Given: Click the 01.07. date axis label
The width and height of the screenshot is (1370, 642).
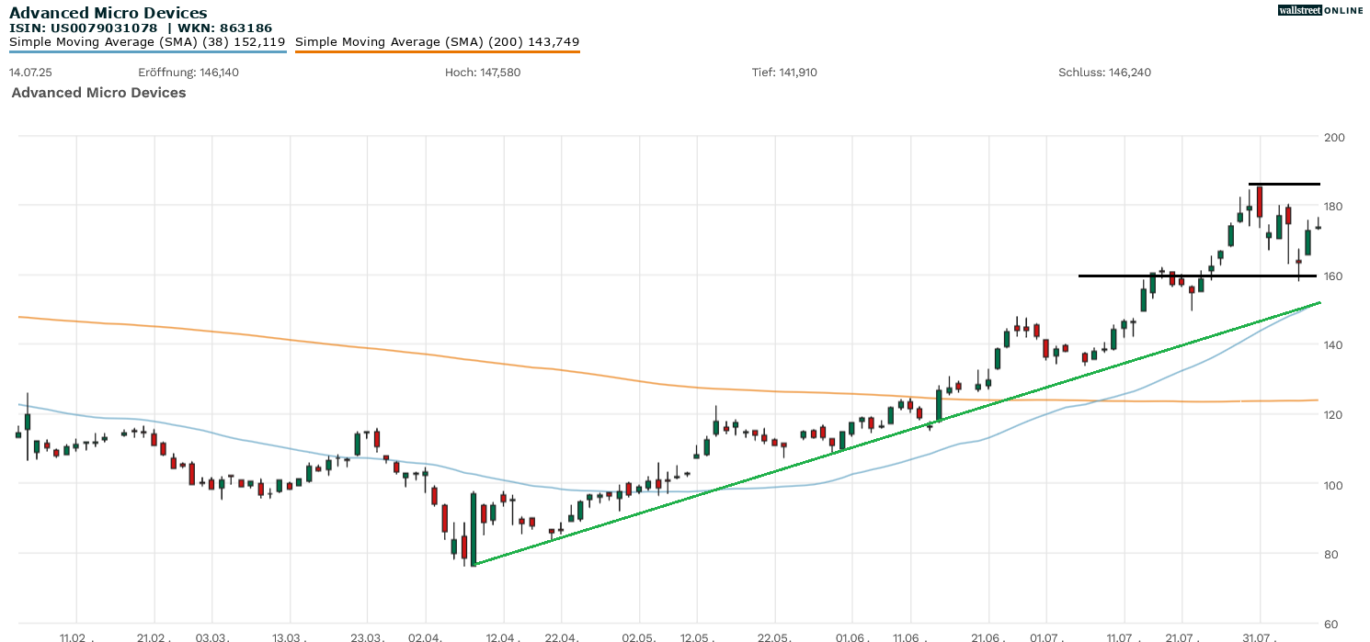Looking at the screenshot, I should (x=1045, y=636).
